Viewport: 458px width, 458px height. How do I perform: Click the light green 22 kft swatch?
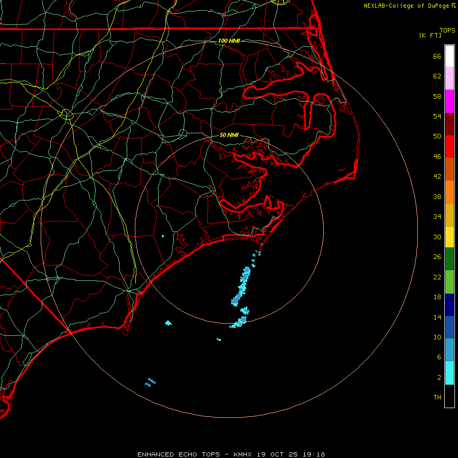tap(449, 282)
